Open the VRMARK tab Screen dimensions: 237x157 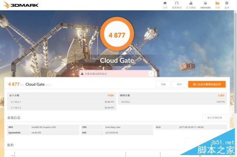coord(205,5)
